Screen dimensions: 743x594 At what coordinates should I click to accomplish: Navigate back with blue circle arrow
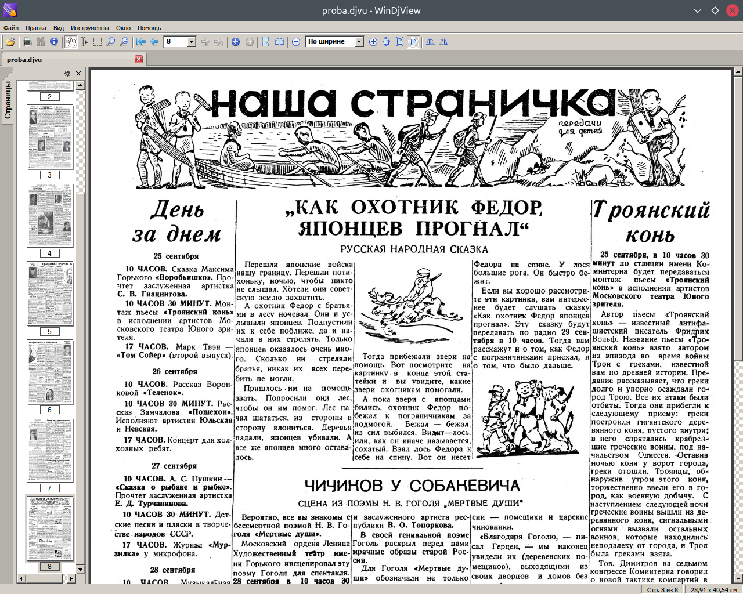pos(236,42)
